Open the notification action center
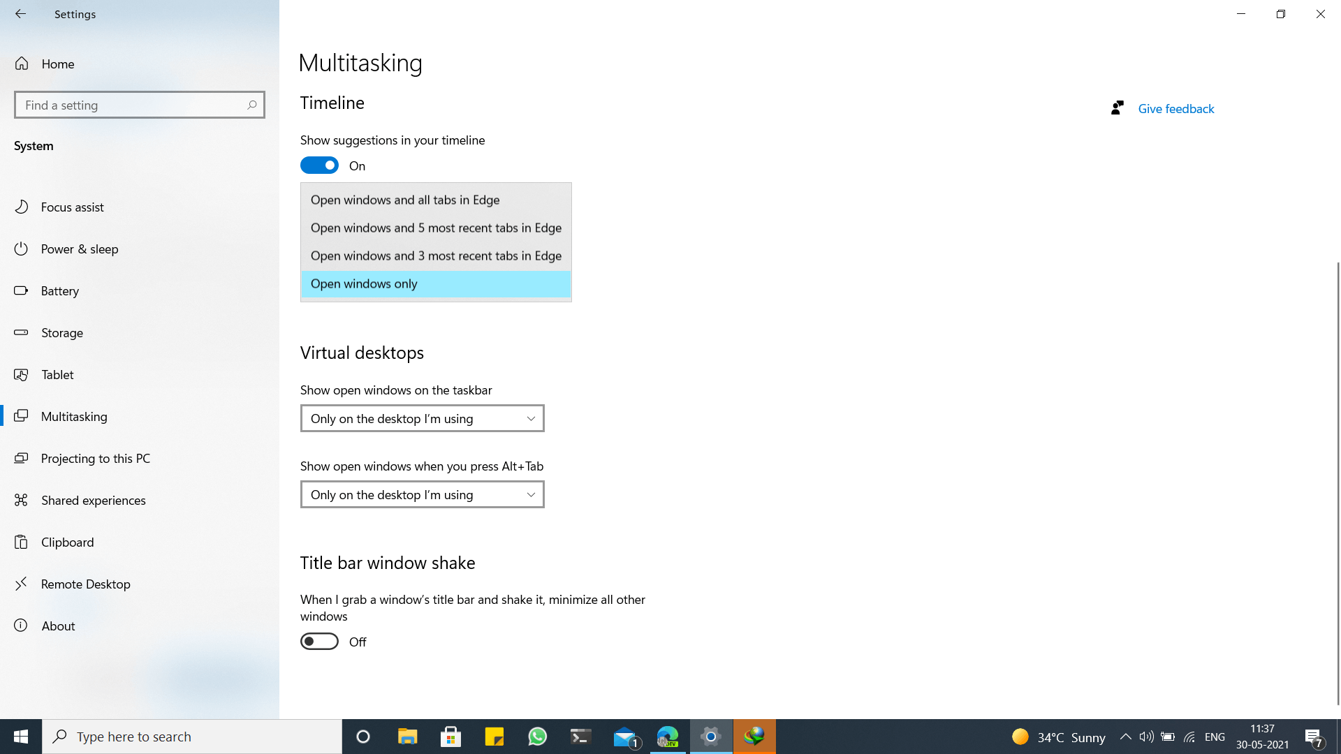Viewport: 1341px width, 754px height. tap(1314, 737)
